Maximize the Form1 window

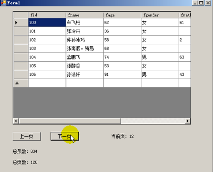[201, 3]
